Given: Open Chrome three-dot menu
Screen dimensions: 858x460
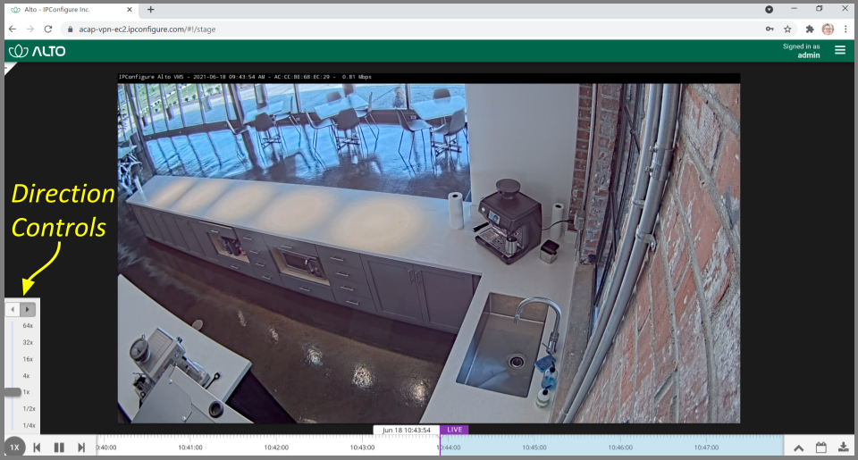Looking at the screenshot, I should pyautogui.click(x=845, y=29).
